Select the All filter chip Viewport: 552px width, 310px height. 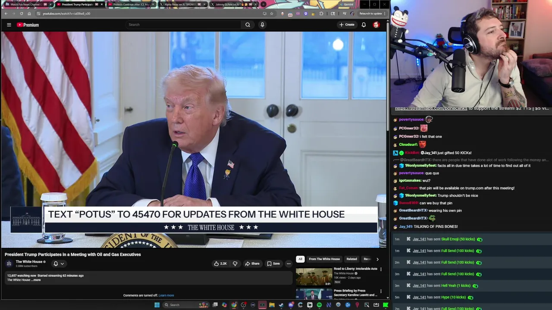(300, 259)
